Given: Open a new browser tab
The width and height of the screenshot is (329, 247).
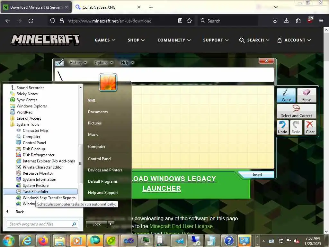Looking at the screenshot, I should pos(151,7).
